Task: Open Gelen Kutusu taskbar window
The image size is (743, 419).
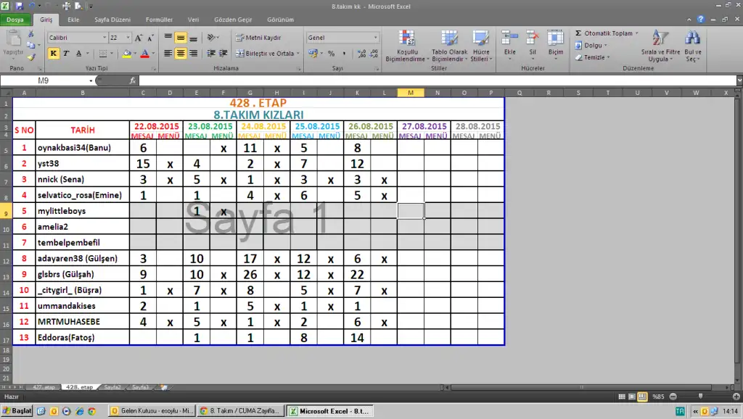Action: pos(152,411)
